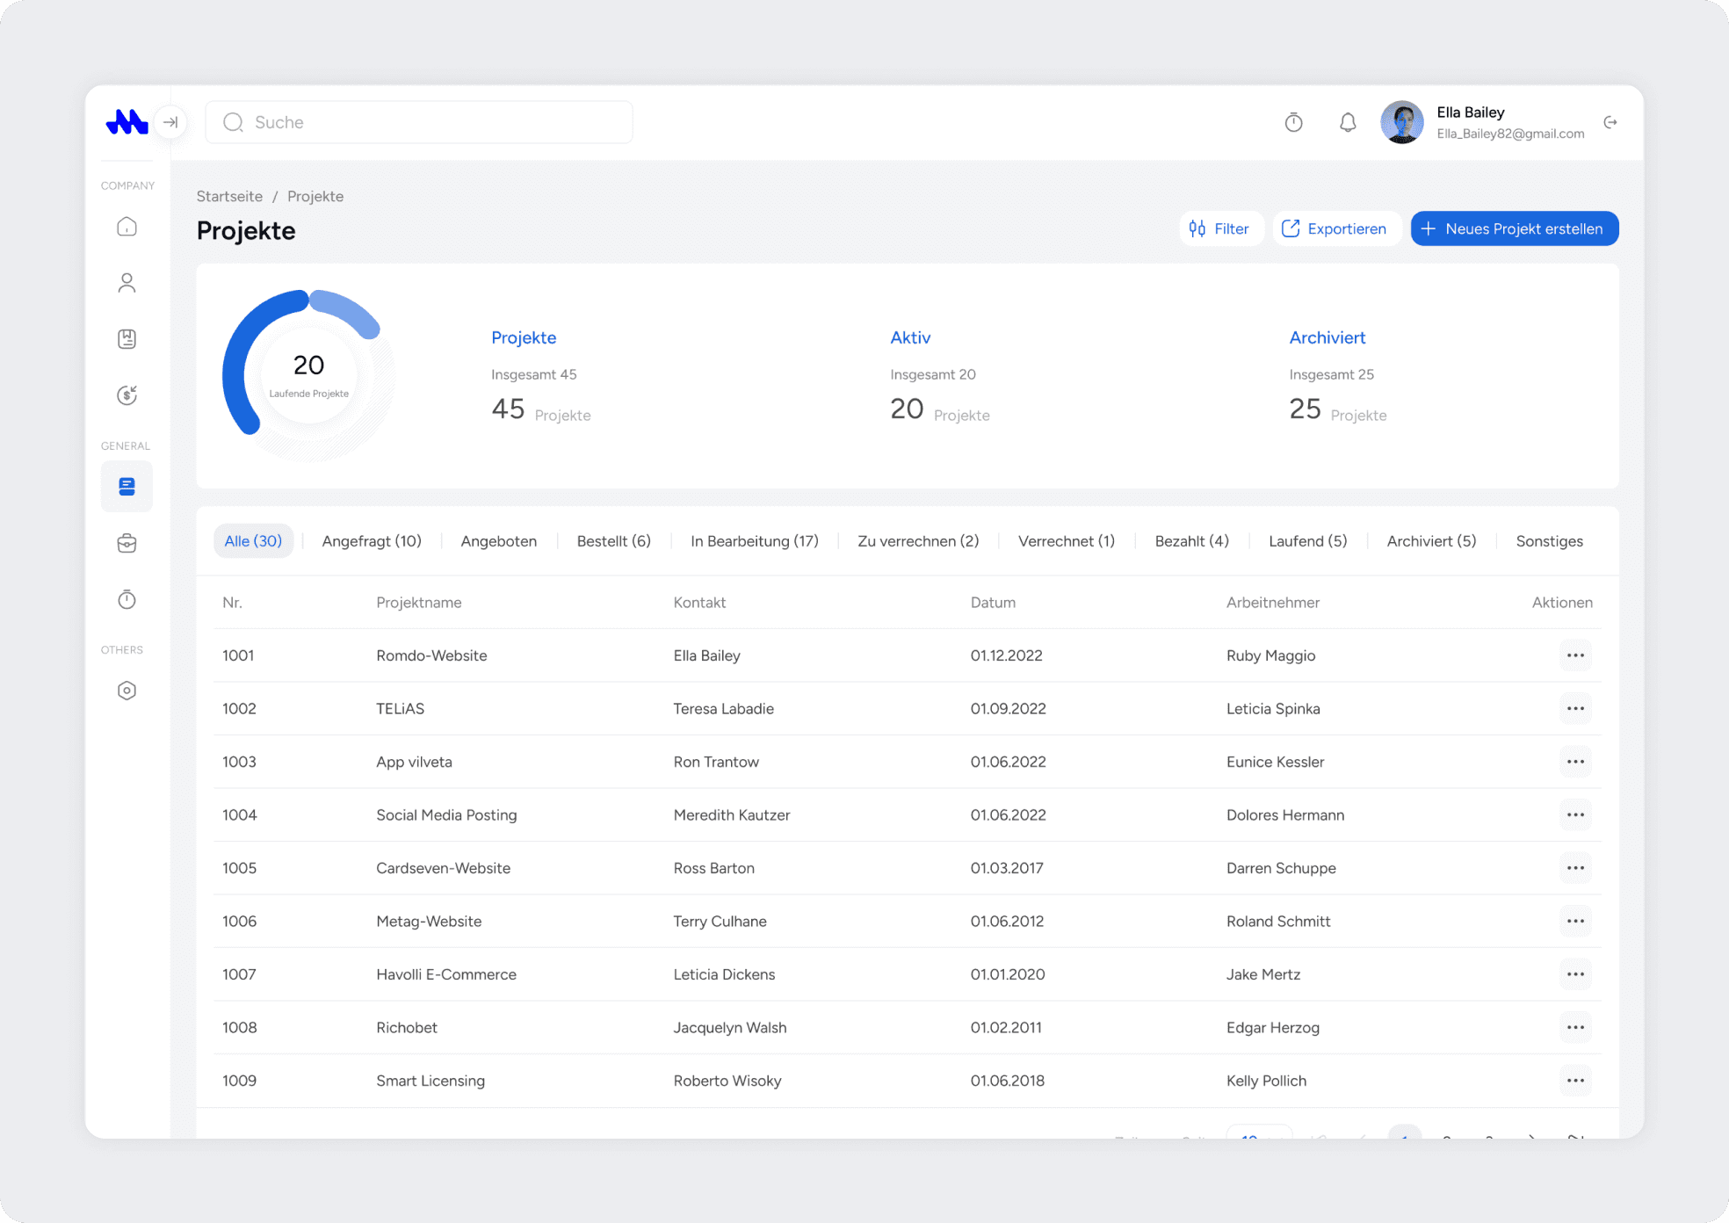Go to Startseite breadcrumb link
The width and height of the screenshot is (1729, 1223).
click(x=229, y=196)
